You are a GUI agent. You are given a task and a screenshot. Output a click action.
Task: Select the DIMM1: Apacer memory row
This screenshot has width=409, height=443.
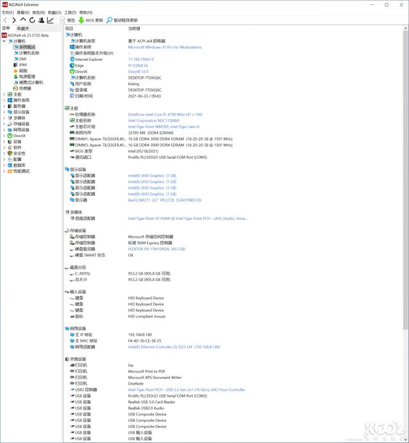click(x=151, y=139)
